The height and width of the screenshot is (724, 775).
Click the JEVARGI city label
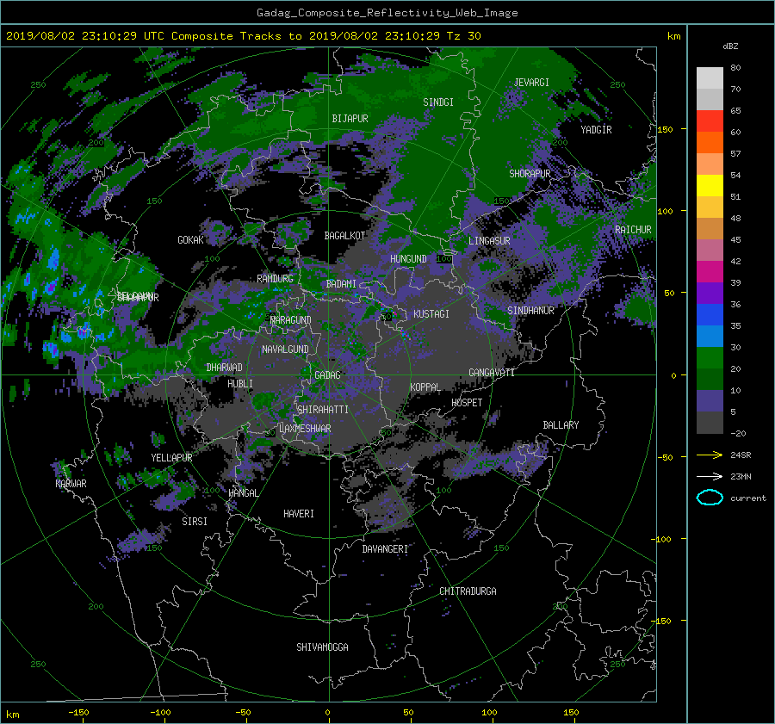(x=531, y=83)
